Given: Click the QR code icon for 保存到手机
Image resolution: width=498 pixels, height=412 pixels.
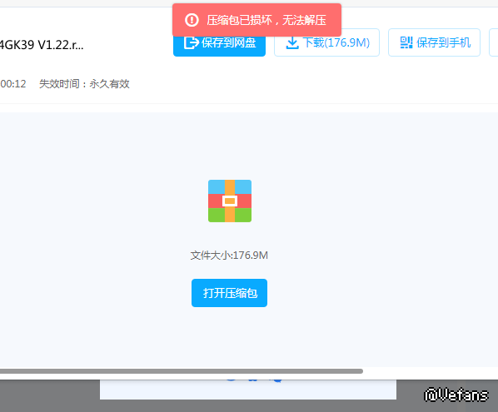Looking at the screenshot, I should [406, 42].
